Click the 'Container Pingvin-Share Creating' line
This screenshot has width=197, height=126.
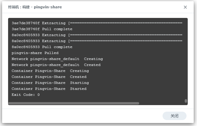tap(50, 71)
